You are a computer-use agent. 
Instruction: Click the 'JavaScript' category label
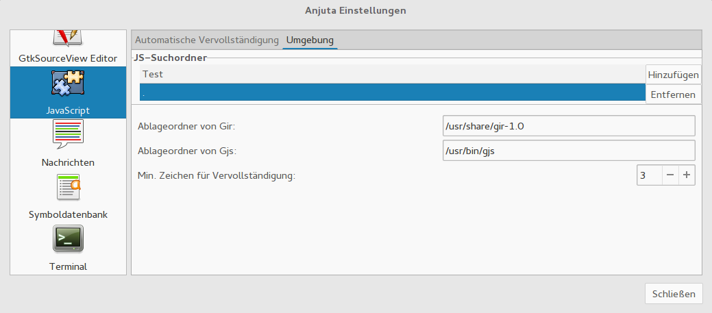tap(68, 111)
